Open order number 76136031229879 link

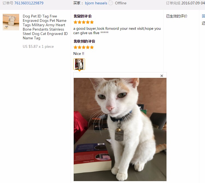coord(29,3)
